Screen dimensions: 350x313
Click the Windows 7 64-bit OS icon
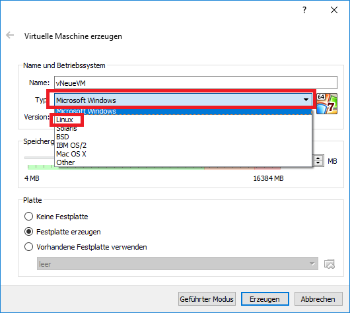[327, 104]
